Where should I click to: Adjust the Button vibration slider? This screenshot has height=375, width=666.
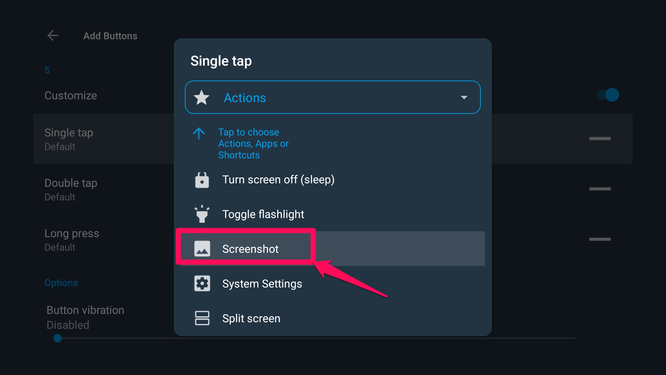(58, 338)
